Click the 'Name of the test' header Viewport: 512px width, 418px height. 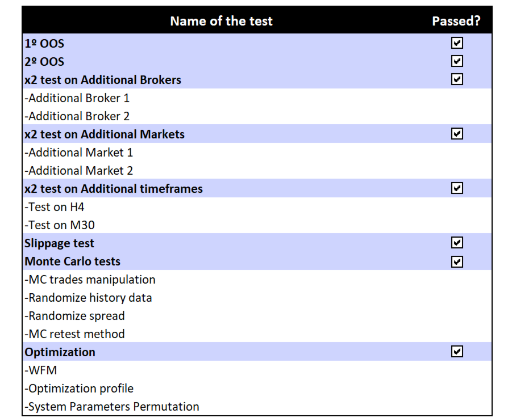click(221, 21)
